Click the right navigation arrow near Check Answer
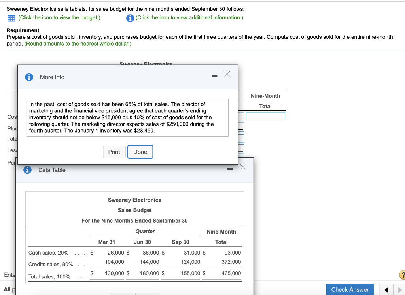 [400, 289]
